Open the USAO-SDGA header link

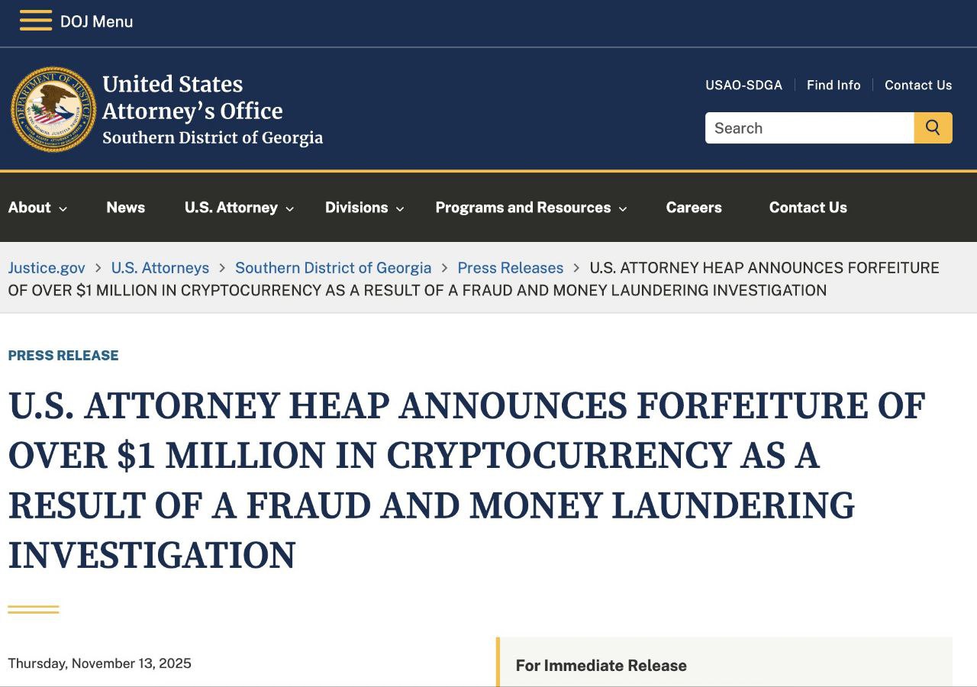(x=743, y=85)
